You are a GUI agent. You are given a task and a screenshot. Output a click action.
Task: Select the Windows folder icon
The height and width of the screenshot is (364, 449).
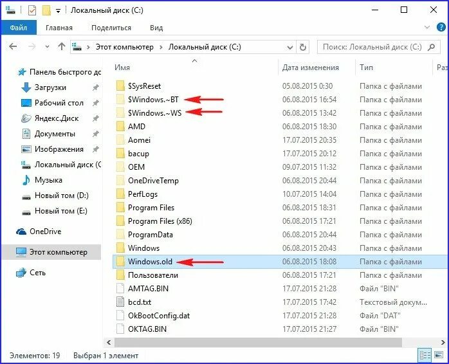click(x=120, y=248)
